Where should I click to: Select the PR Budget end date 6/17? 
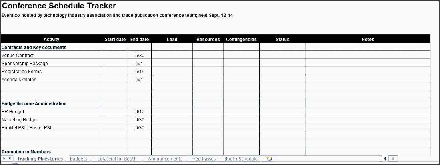[x=140, y=112]
